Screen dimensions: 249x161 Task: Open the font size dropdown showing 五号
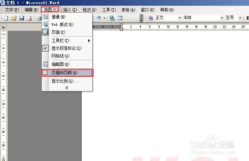(240, 18)
